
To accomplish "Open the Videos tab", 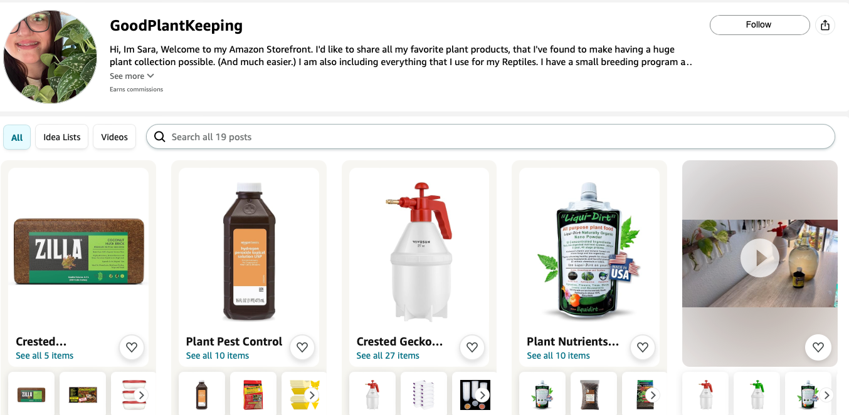I will tap(114, 137).
